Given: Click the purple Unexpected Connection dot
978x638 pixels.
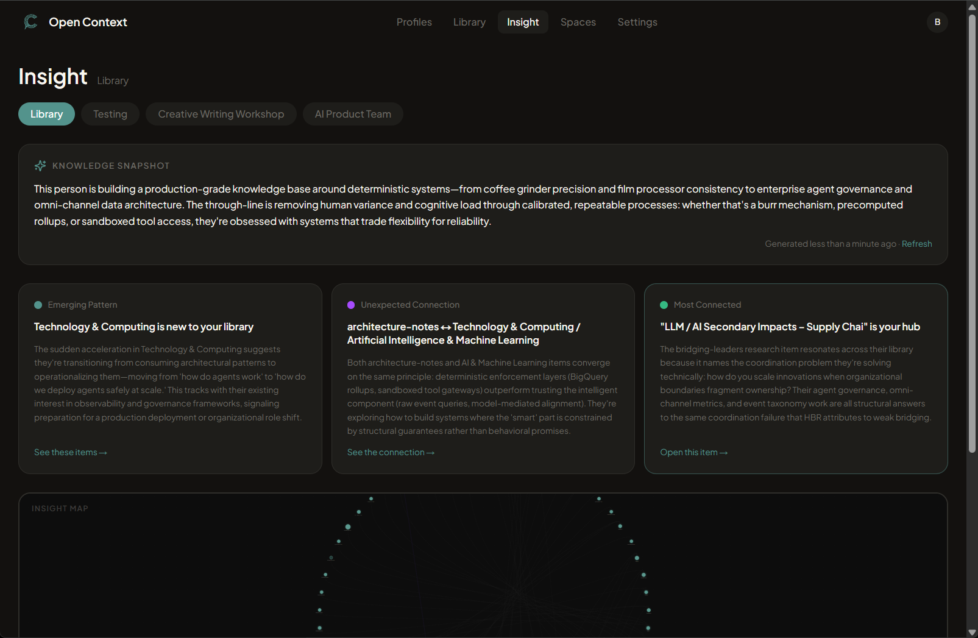Looking at the screenshot, I should (x=351, y=305).
